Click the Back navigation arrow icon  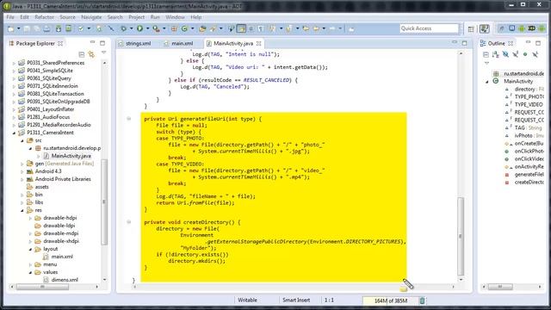pyautogui.click(x=316, y=28)
